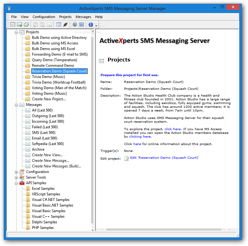Click Create New View... item

click(x=47, y=155)
